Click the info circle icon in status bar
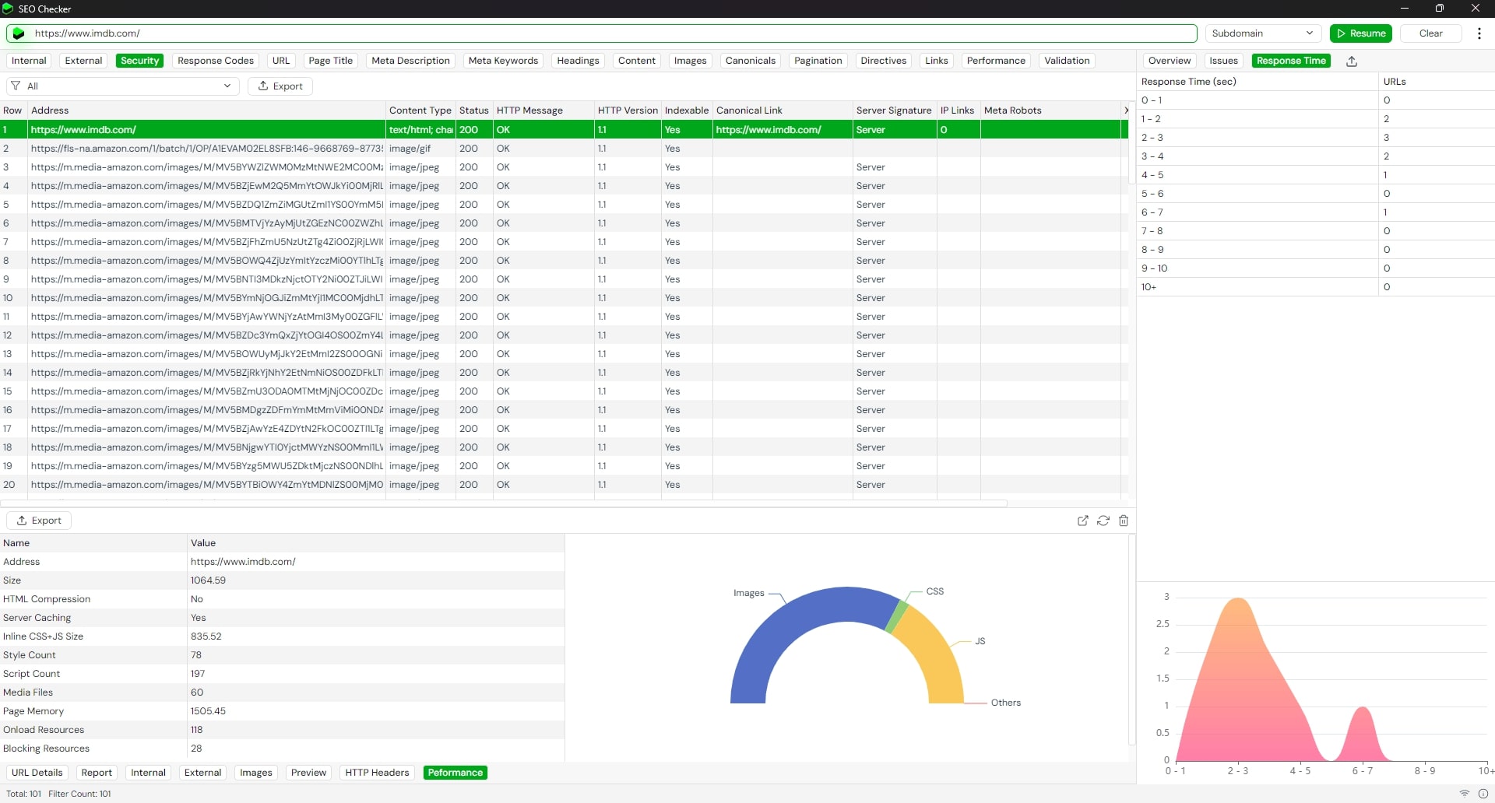This screenshot has height=803, width=1495. (x=1483, y=794)
